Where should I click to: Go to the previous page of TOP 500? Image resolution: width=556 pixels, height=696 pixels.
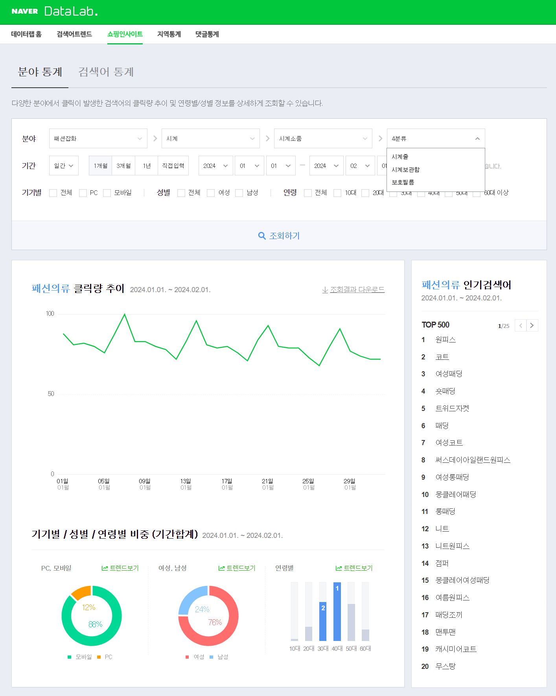[521, 326]
